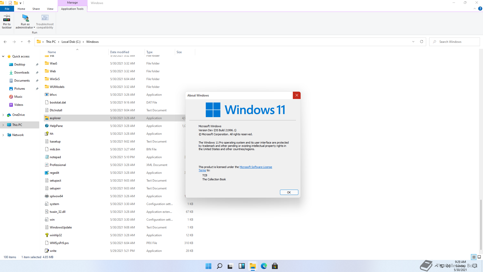The width and height of the screenshot is (483, 272).
Task: Expand the OneDrive tree node
Action: 3,115
